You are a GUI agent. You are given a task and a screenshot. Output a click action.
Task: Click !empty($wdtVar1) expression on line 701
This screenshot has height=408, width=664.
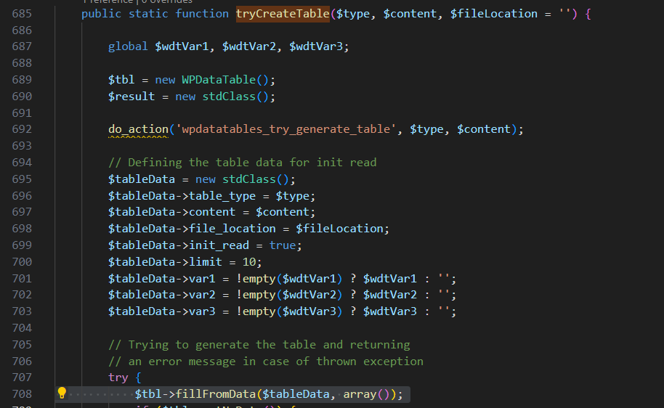click(x=289, y=279)
